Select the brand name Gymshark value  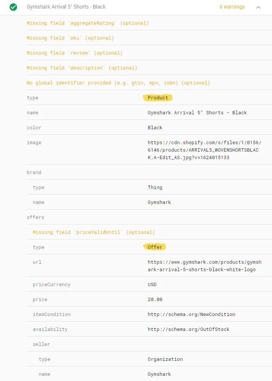[x=160, y=202]
